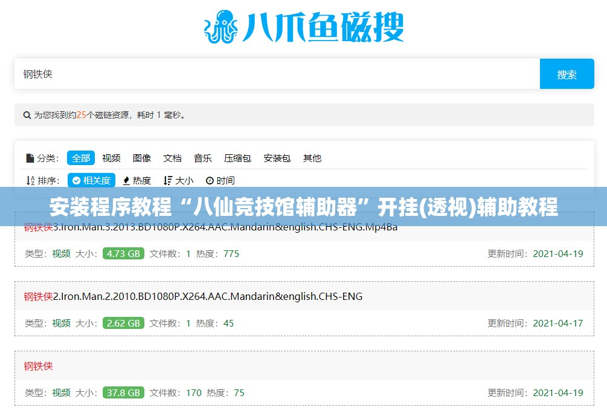
Task: Click the blue 搜索 button
Action: tap(567, 74)
